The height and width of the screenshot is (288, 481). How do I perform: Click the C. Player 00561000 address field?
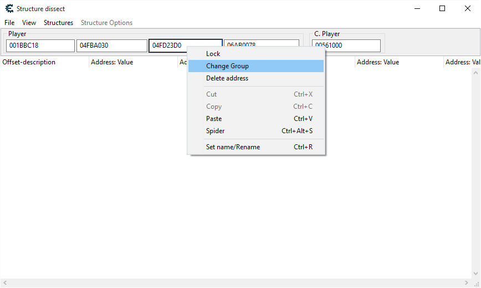click(x=346, y=46)
